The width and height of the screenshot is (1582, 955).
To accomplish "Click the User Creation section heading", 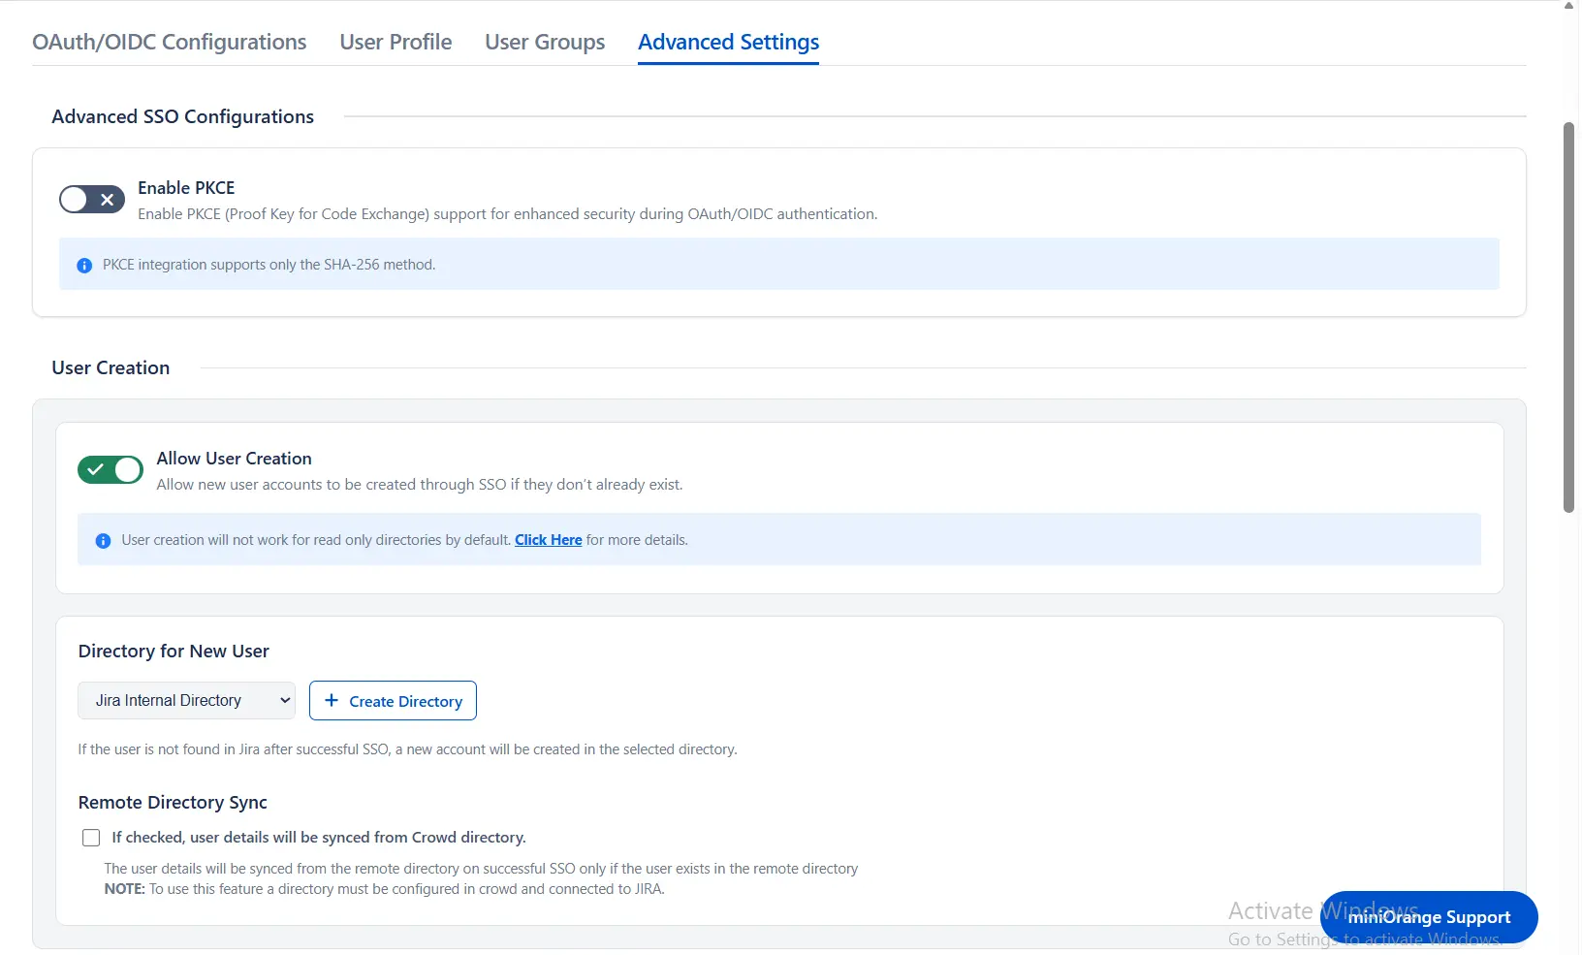I will 111,367.
